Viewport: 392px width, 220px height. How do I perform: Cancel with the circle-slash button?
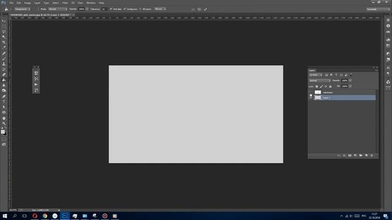(199, 9)
